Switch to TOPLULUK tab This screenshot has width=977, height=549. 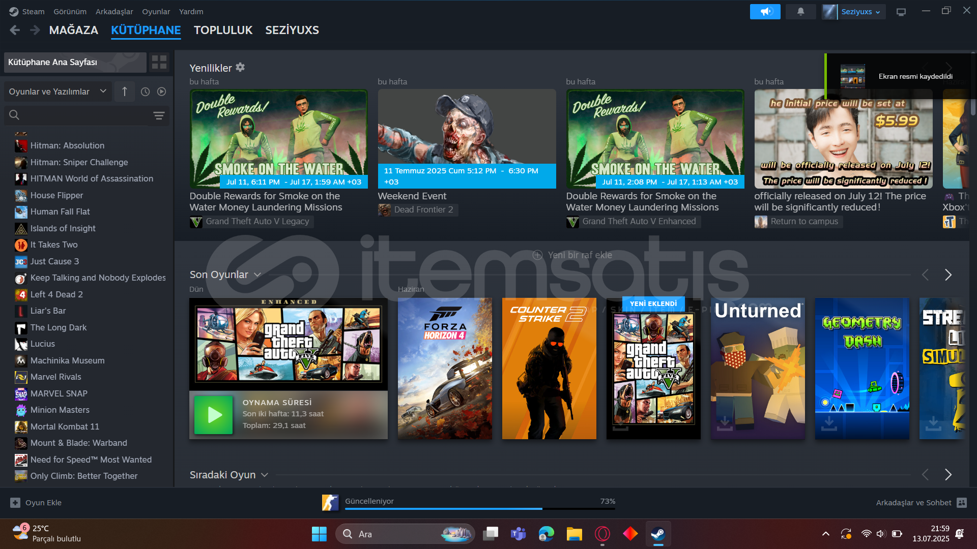(223, 30)
